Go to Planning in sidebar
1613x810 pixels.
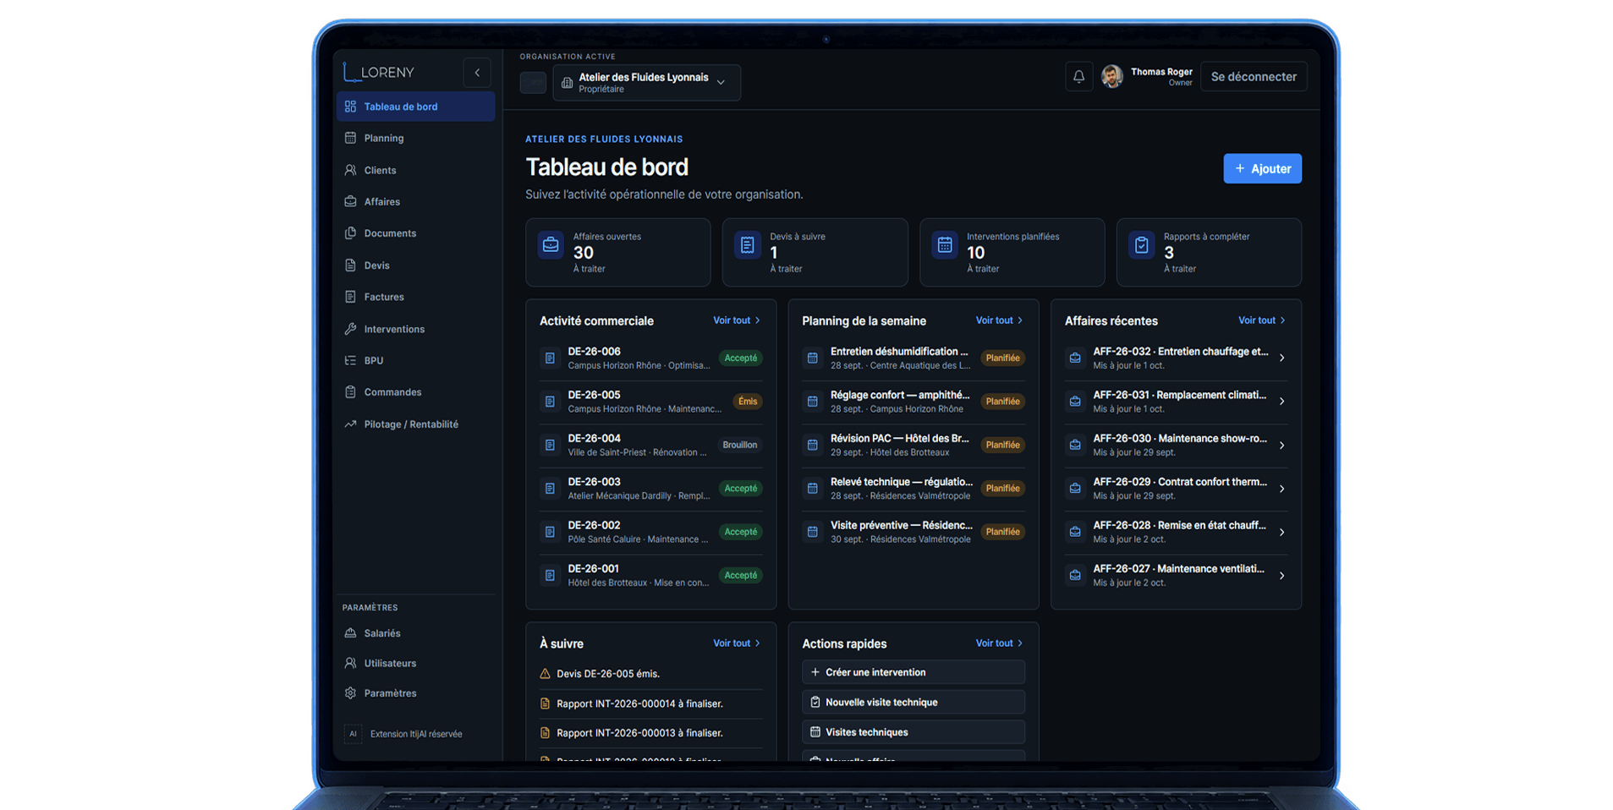pos(415,138)
